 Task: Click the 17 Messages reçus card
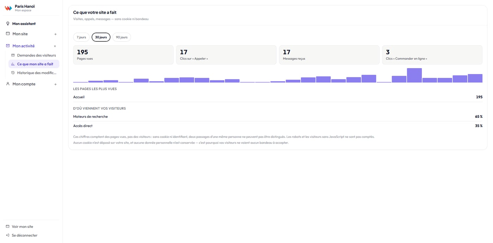click(329, 55)
